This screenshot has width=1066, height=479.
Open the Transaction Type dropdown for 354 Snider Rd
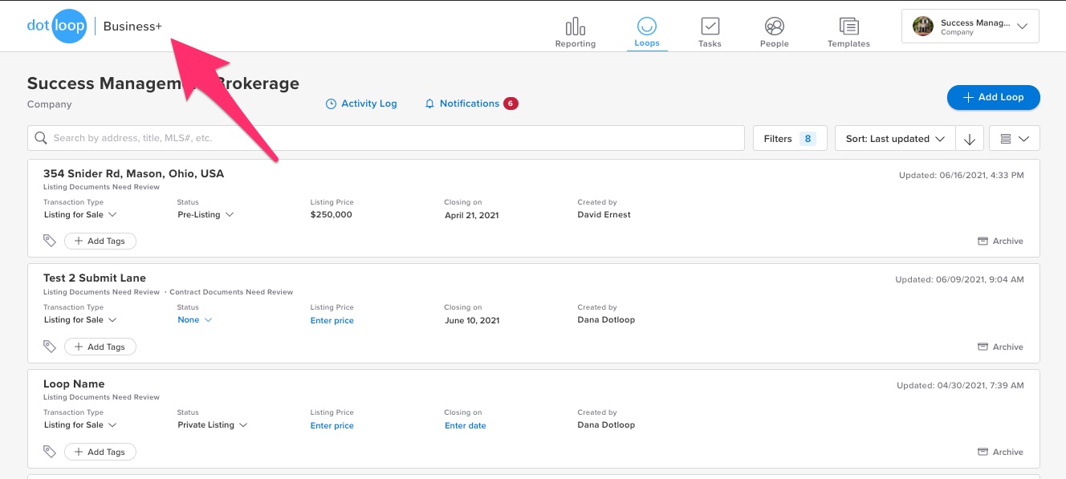[x=80, y=214]
